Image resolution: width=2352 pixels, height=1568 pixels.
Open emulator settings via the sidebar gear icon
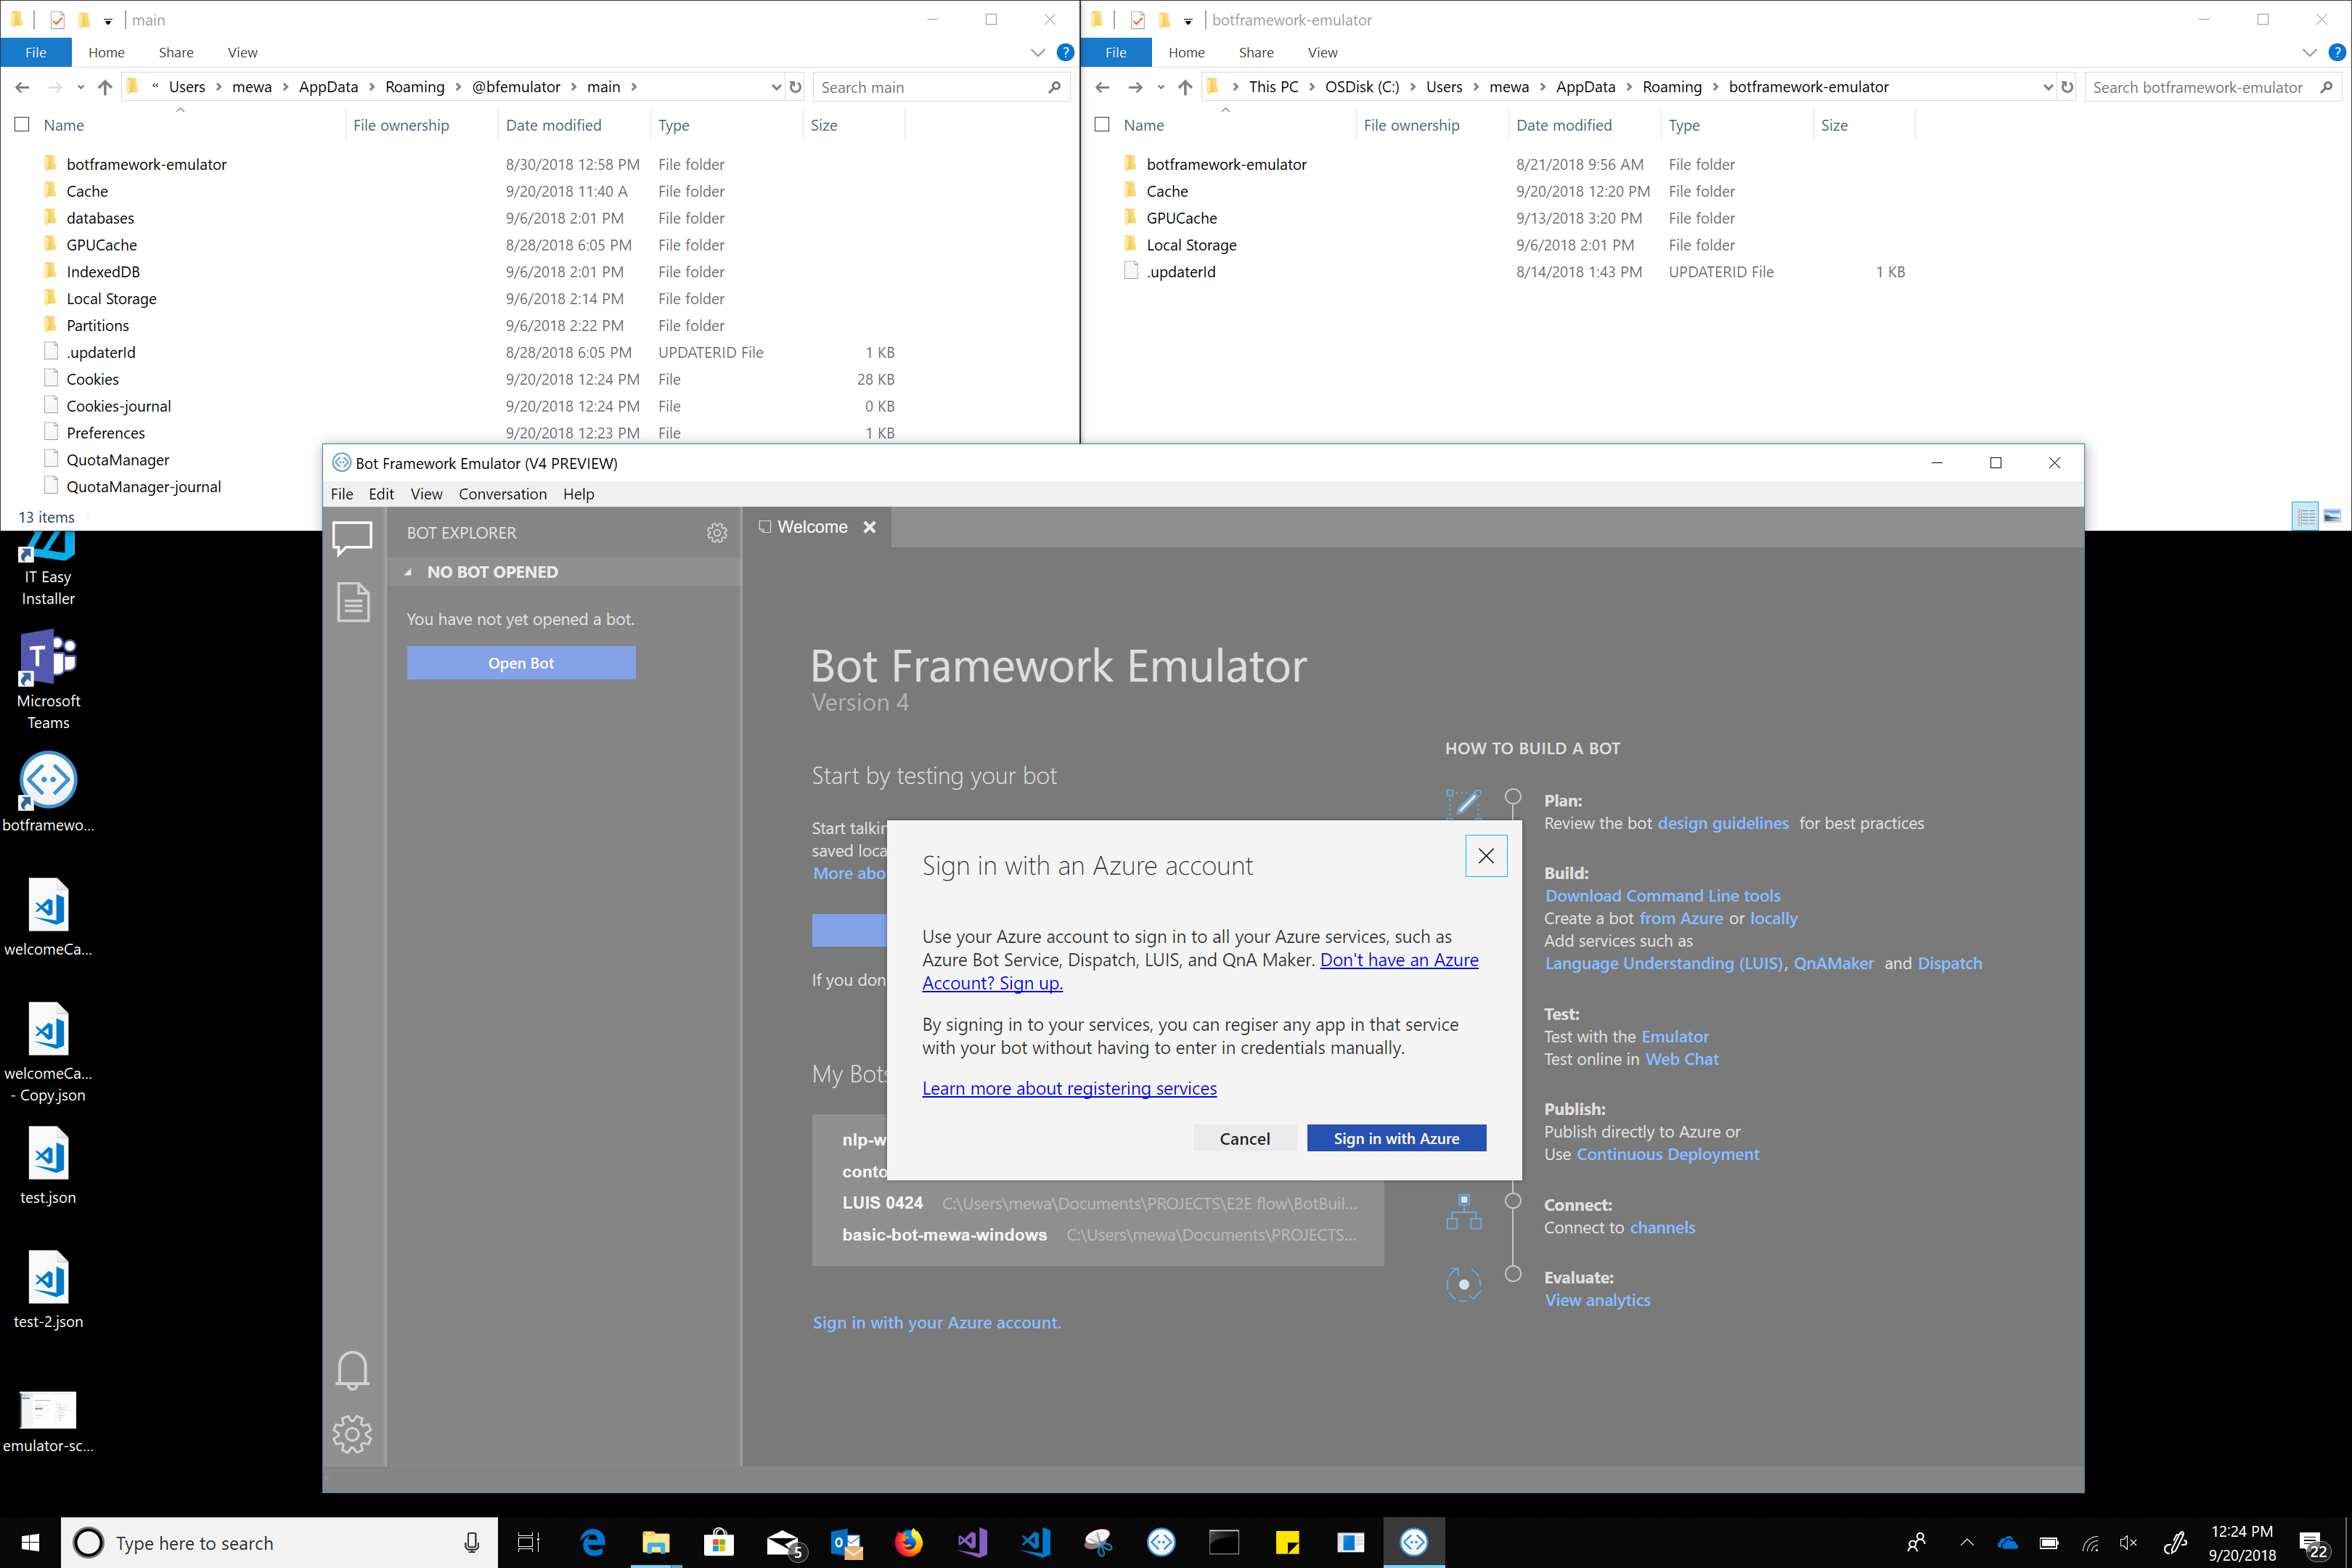coord(352,1433)
